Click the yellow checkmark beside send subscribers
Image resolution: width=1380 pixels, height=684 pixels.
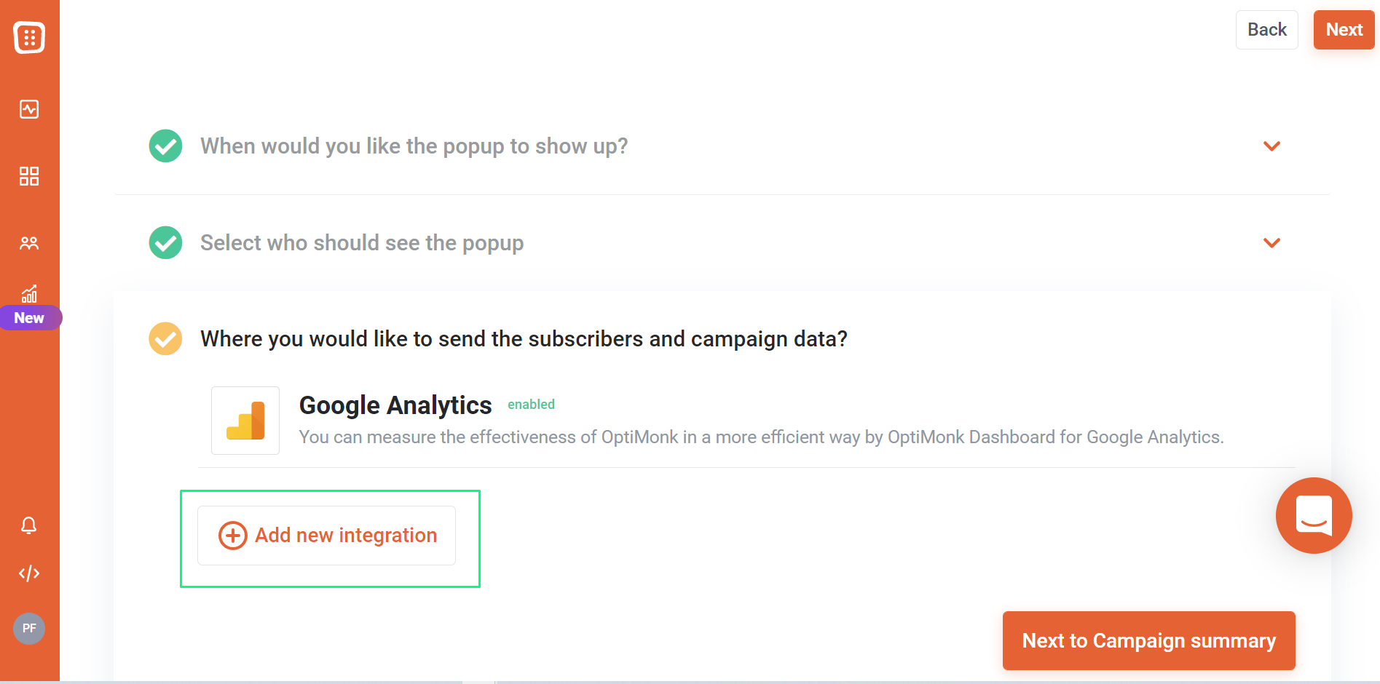point(166,339)
